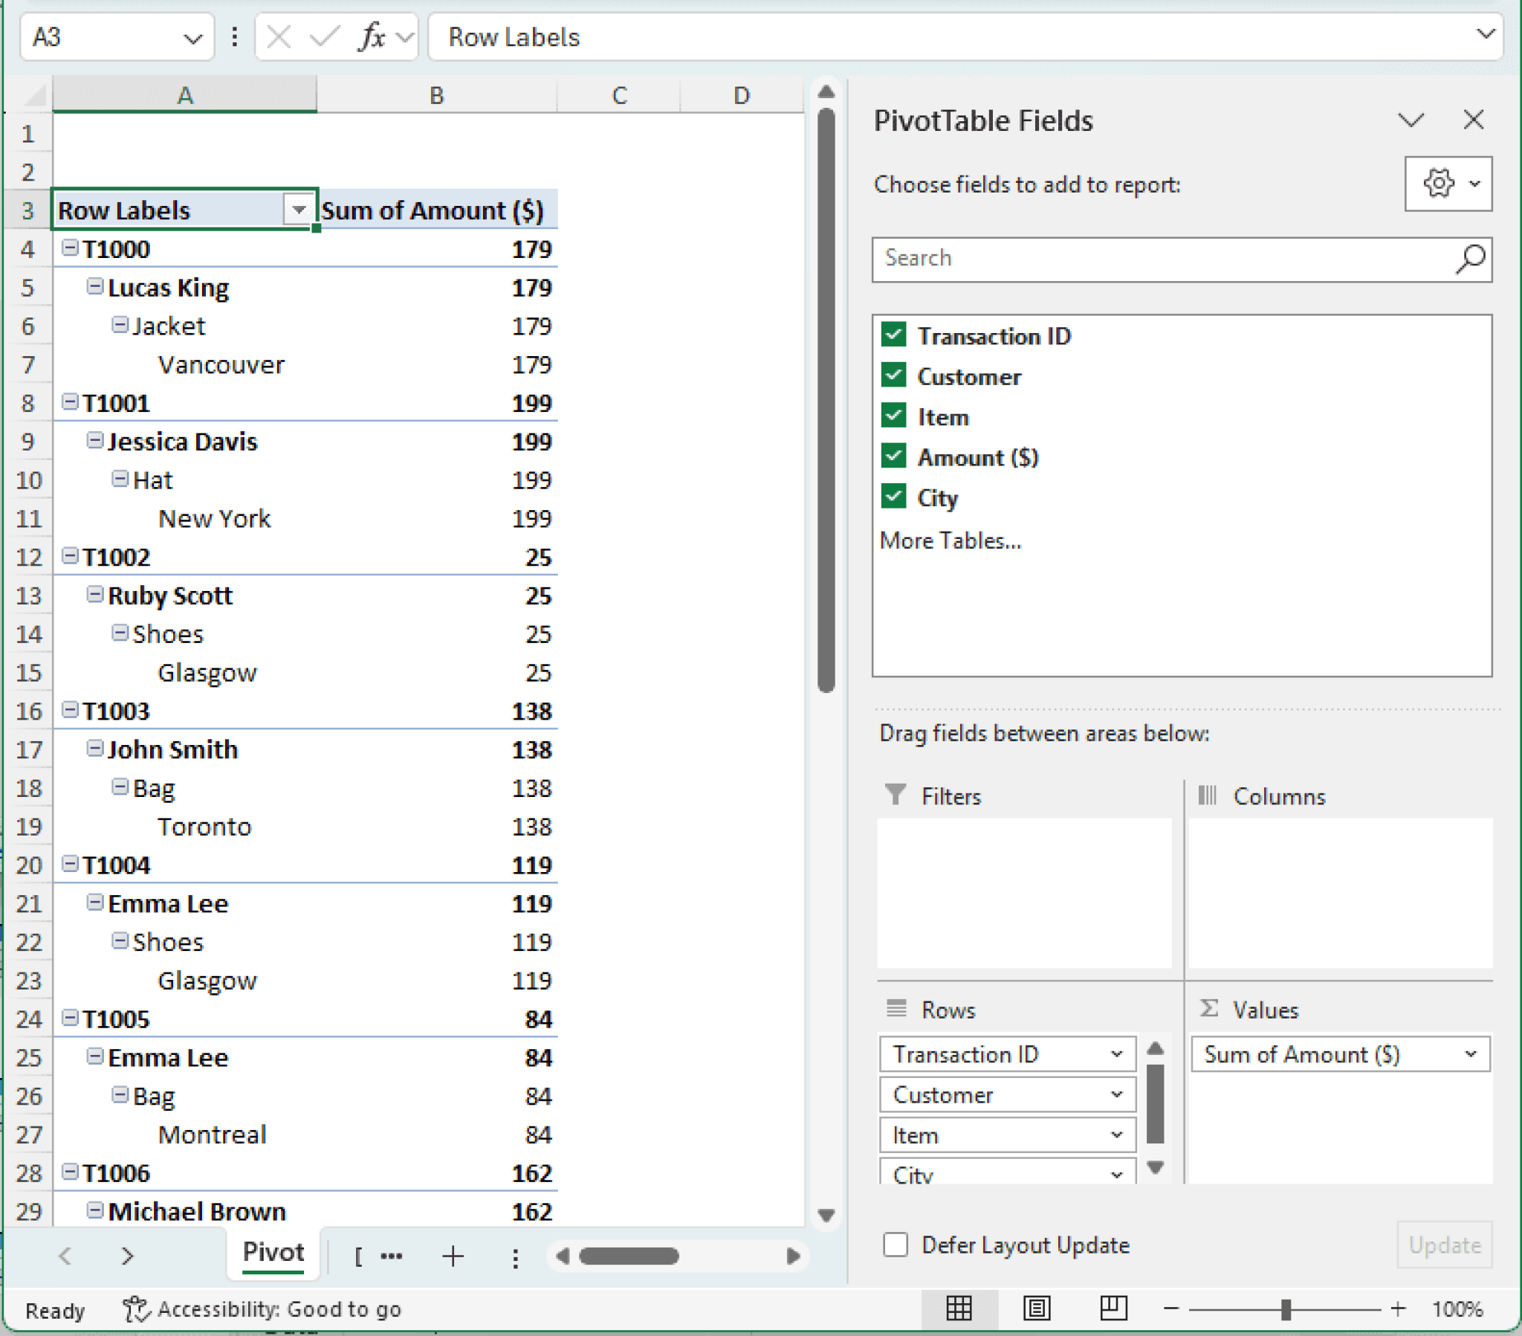Viewport: 1522px width, 1336px height.
Task: Enable Defer Layout Update
Action: [896, 1245]
